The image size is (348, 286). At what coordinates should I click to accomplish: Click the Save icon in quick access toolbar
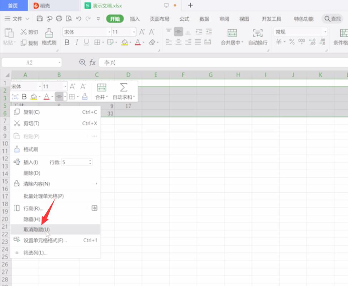(40, 19)
